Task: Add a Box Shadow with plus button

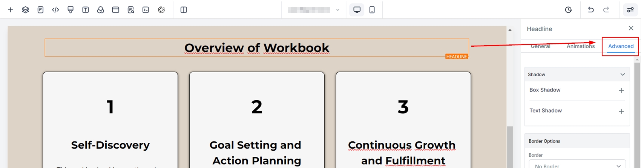Action: pyautogui.click(x=621, y=90)
